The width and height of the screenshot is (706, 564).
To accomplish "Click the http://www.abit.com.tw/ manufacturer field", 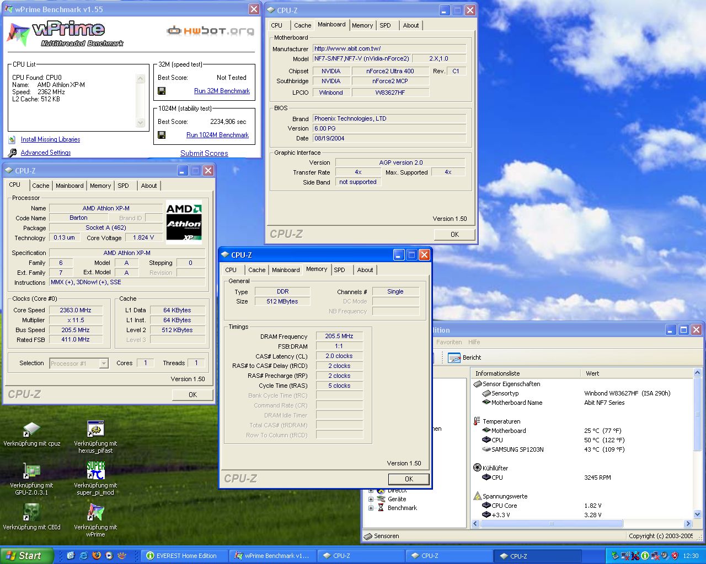I will (389, 48).
